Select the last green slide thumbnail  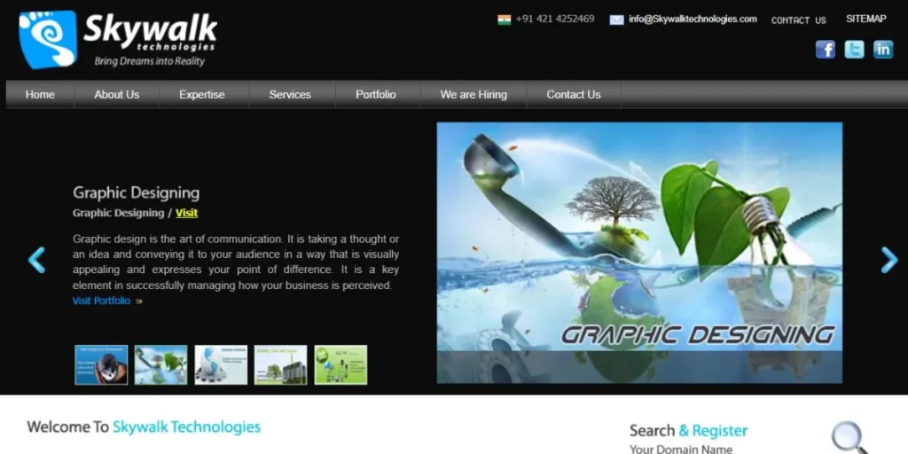coord(340,364)
